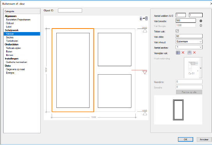Click the window thumbnail preview image
The height and width of the screenshot is (145, 212).
pos(178,110)
